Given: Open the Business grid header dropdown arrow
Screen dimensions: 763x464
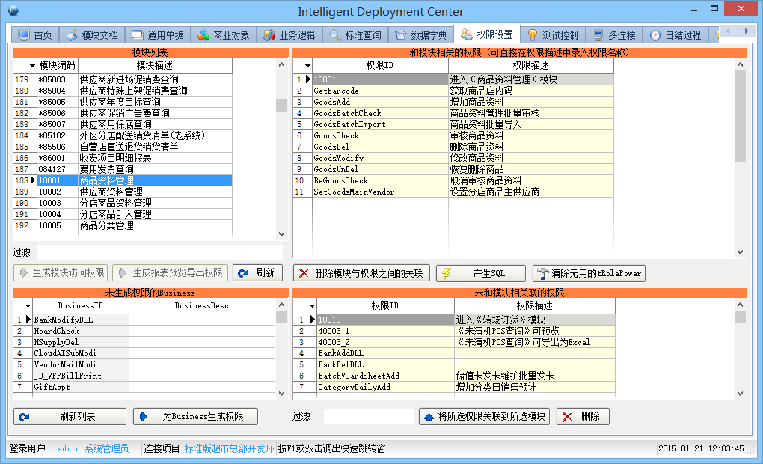Looking at the screenshot, I should click(x=28, y=306).
